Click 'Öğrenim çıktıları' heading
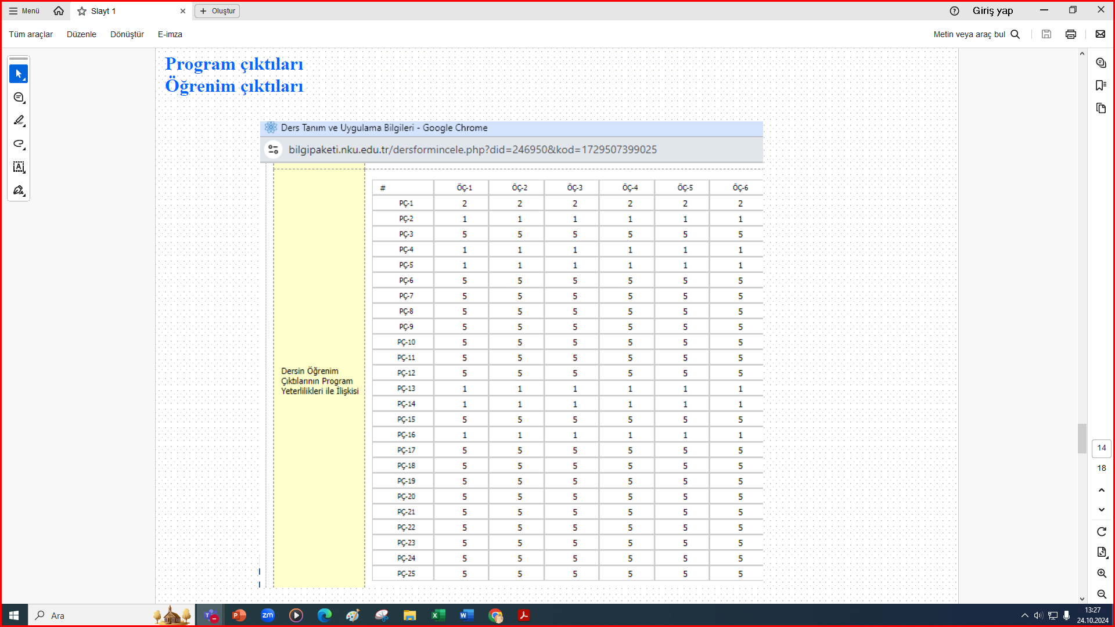Viewport: 1115px width, 627px height. coord(234,86)
